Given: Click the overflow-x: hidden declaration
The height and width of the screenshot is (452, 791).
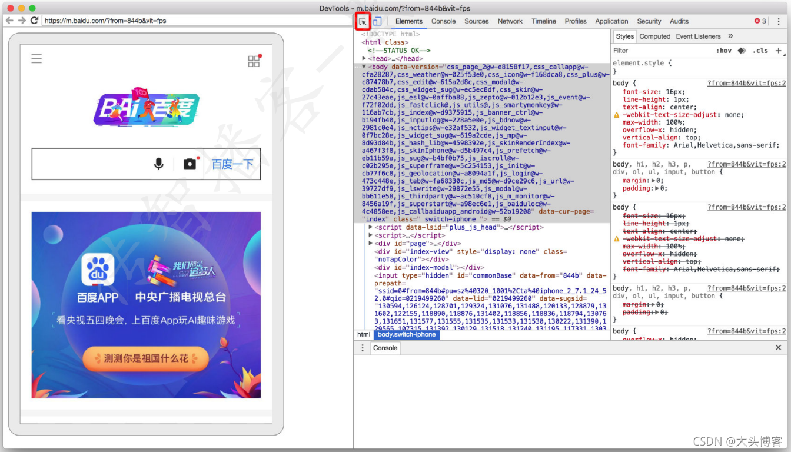Looking at the screenshot, I should coord(659,130).
